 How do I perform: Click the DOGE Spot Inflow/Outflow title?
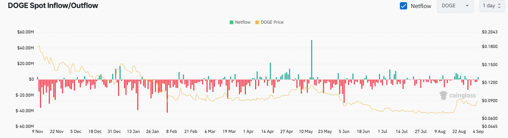click(53, 6)
